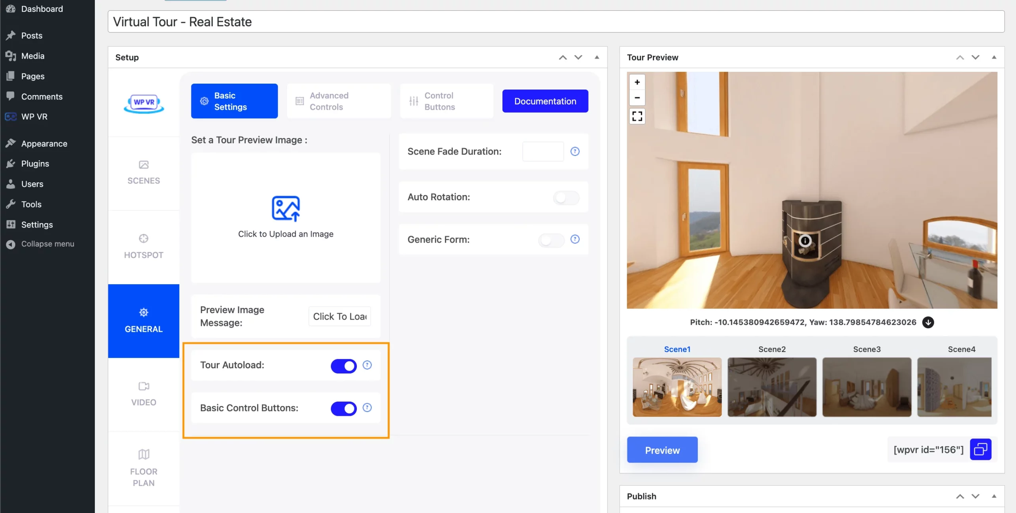The width and height of the screenshot is (1016, 513).
Task: Click the Preview Image Message input field
Action: coord(341,317)
